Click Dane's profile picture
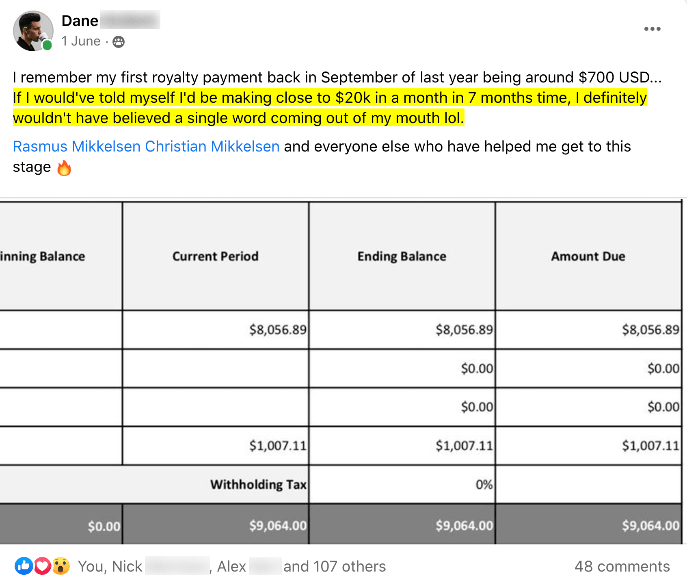The height and width of the screenshot is (587, 687). point(32,31)
